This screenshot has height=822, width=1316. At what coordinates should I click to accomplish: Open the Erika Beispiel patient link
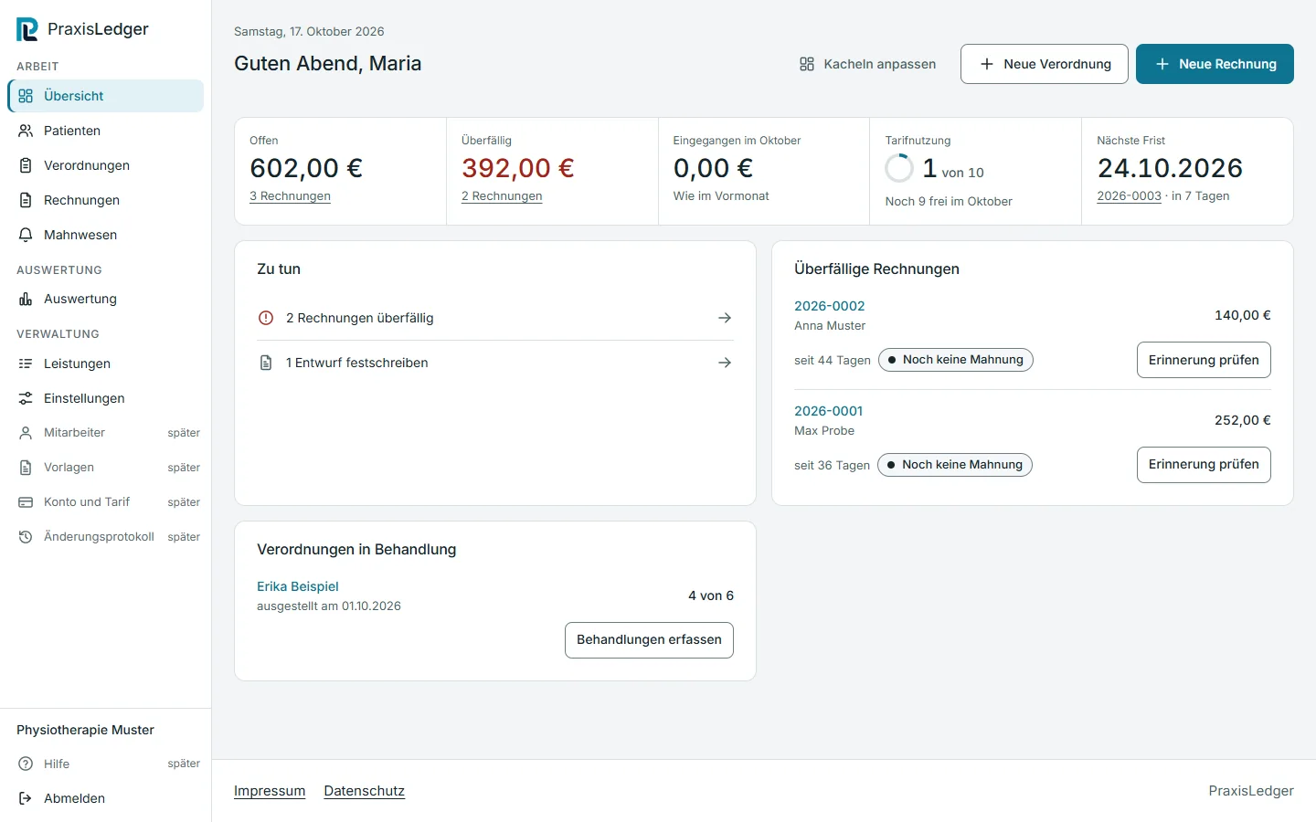[x=298, y=586]
